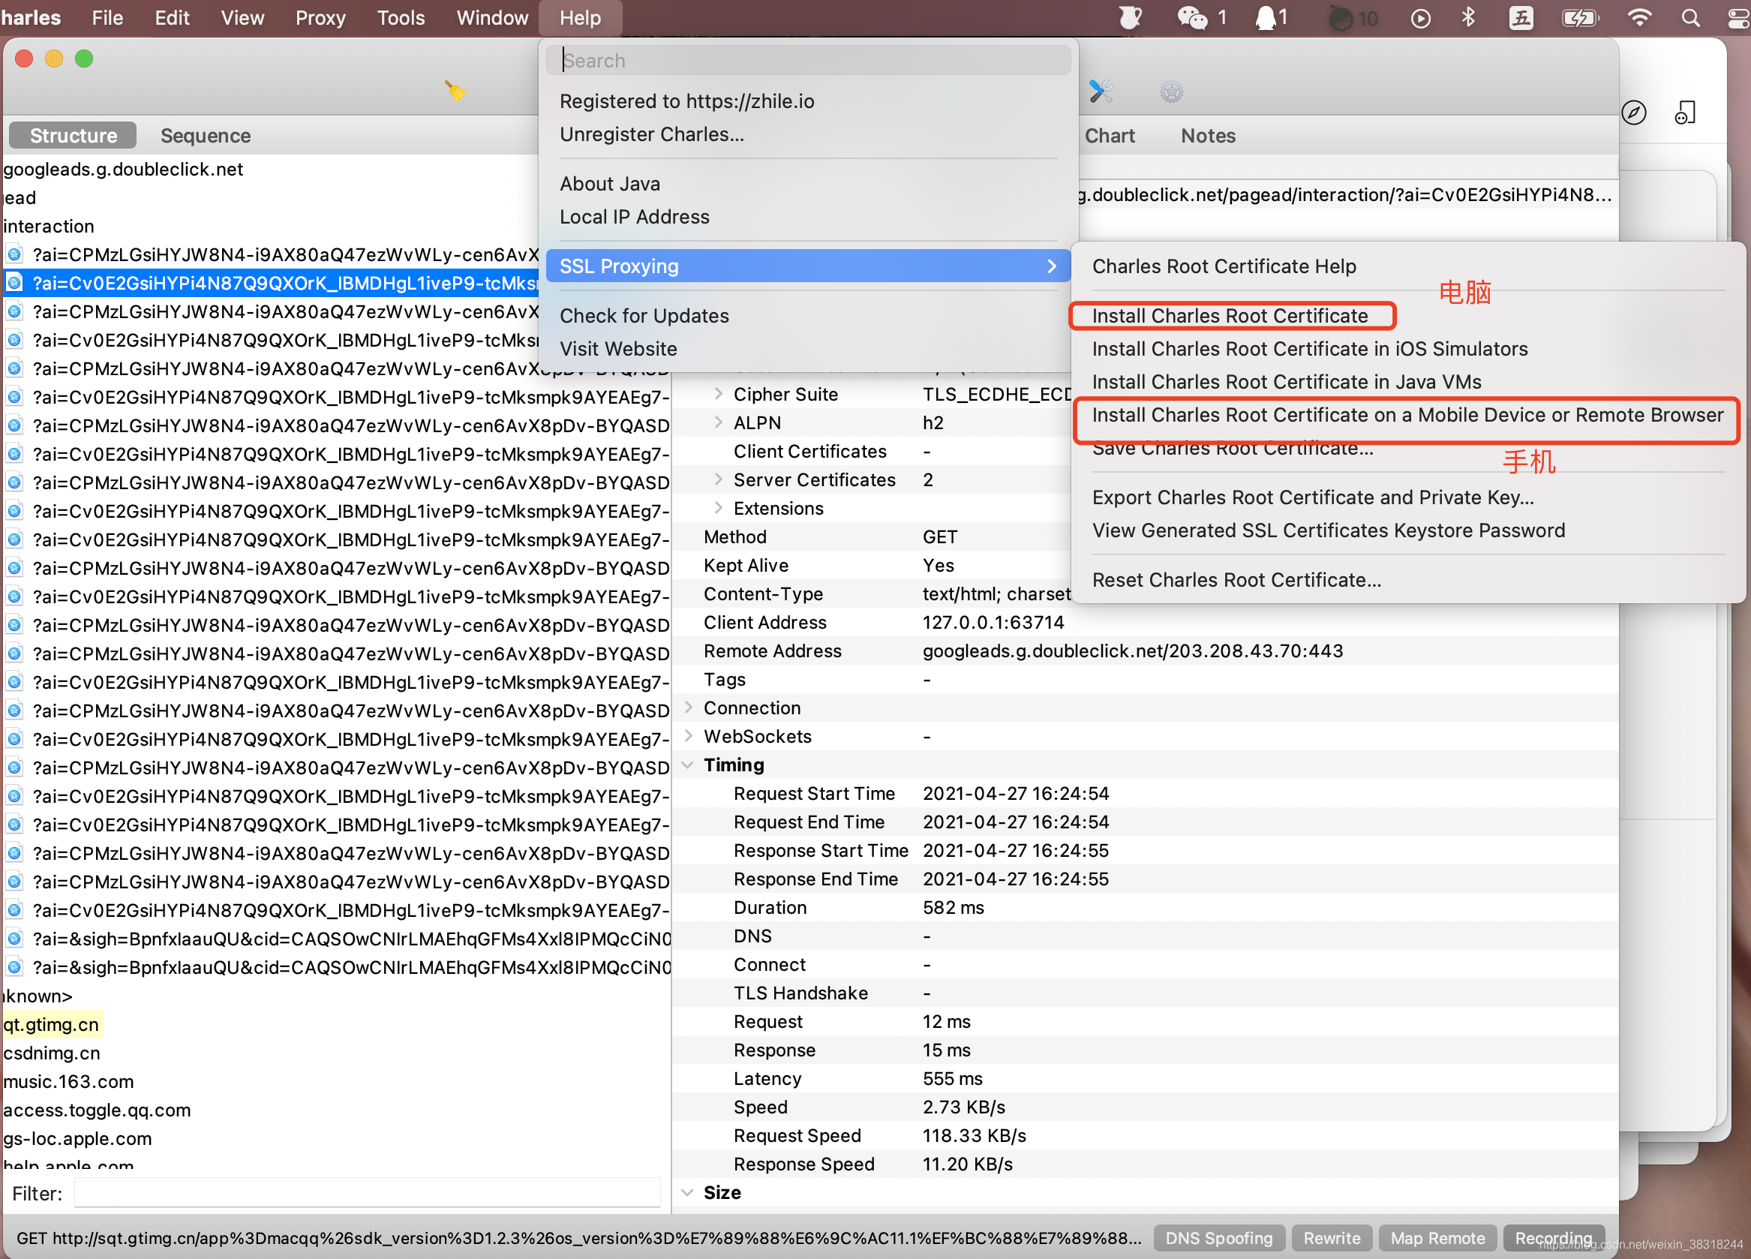Open Wi-Fi status in menu bar

(x=1639, y=18)
